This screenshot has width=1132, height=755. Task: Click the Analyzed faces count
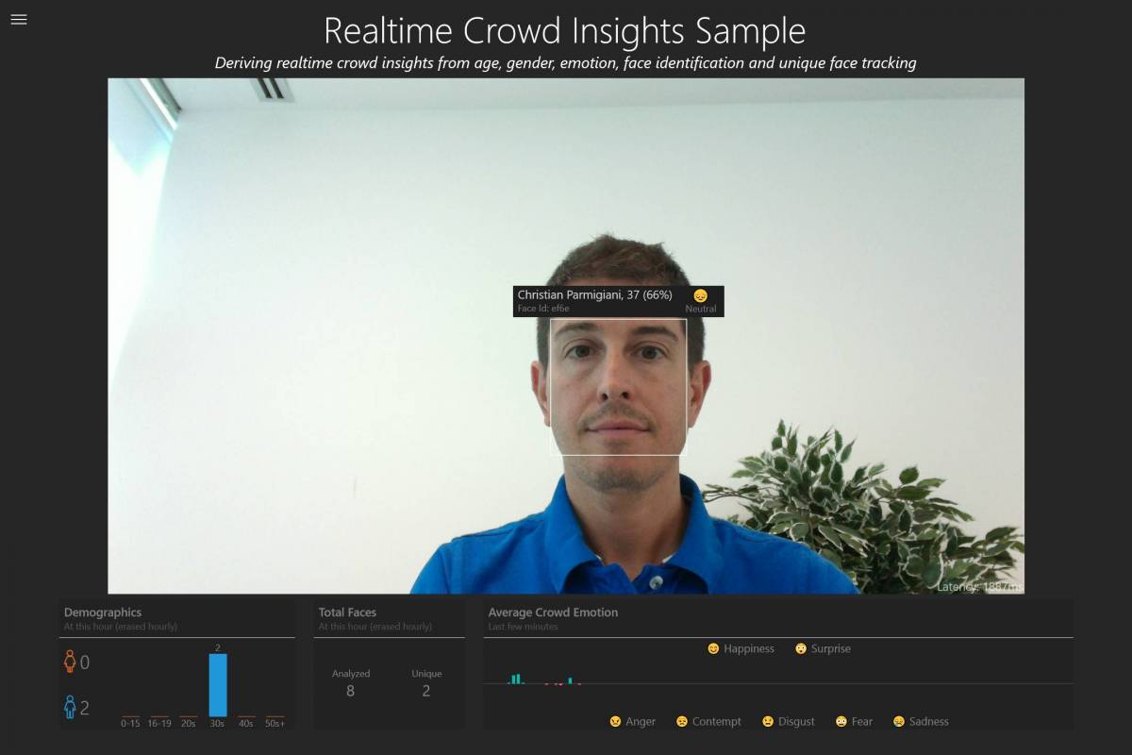pos(351,691)
